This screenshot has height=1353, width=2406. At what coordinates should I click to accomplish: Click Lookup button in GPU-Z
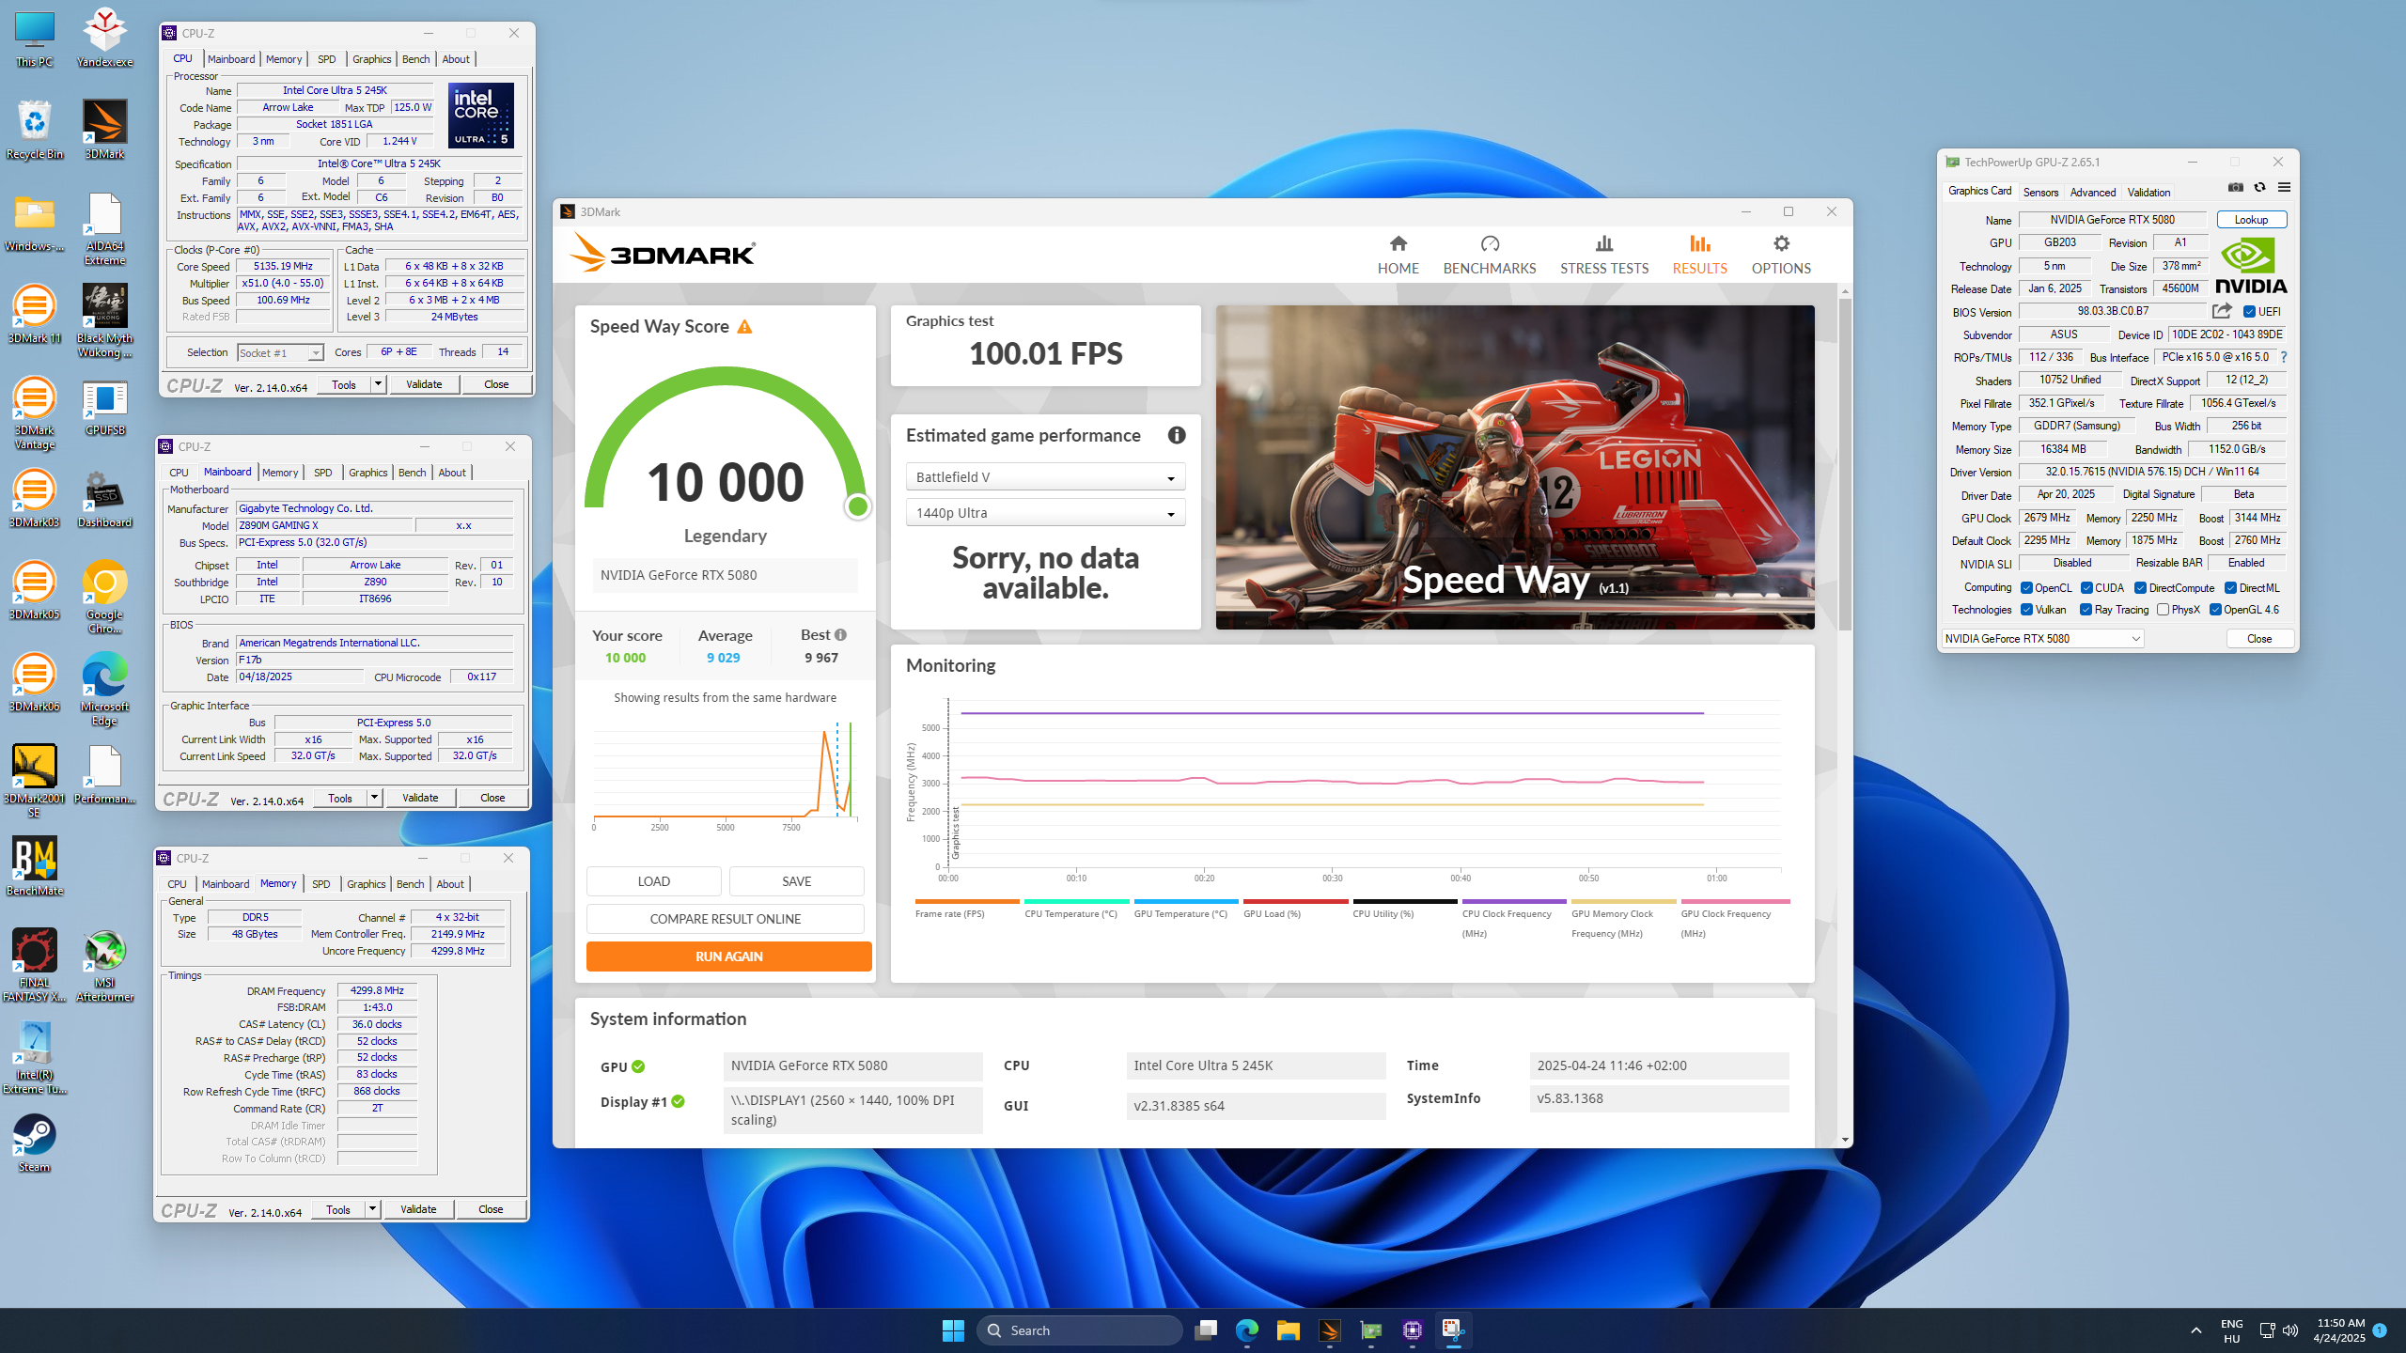point(2251,220)
